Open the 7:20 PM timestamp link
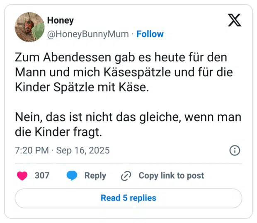The height and width of the screenshot is (223, 257). [x=32, y=150]
